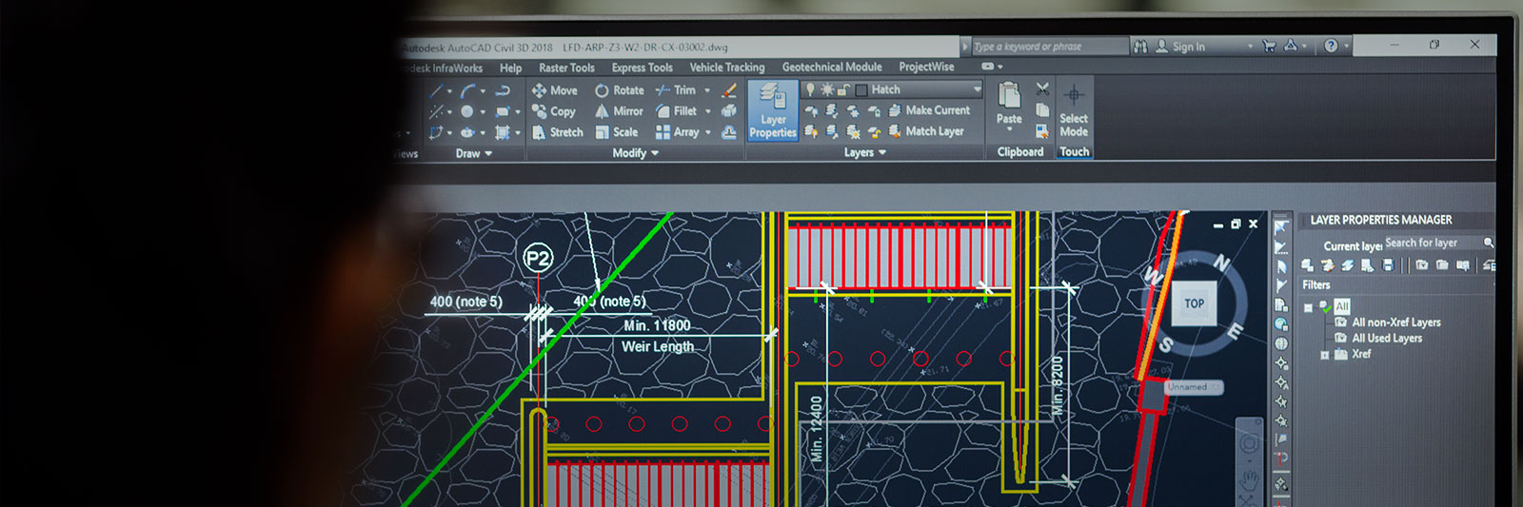1523x507 pixels.
Task: Select All Used Layers filter
Action: tap(1387, 338)
